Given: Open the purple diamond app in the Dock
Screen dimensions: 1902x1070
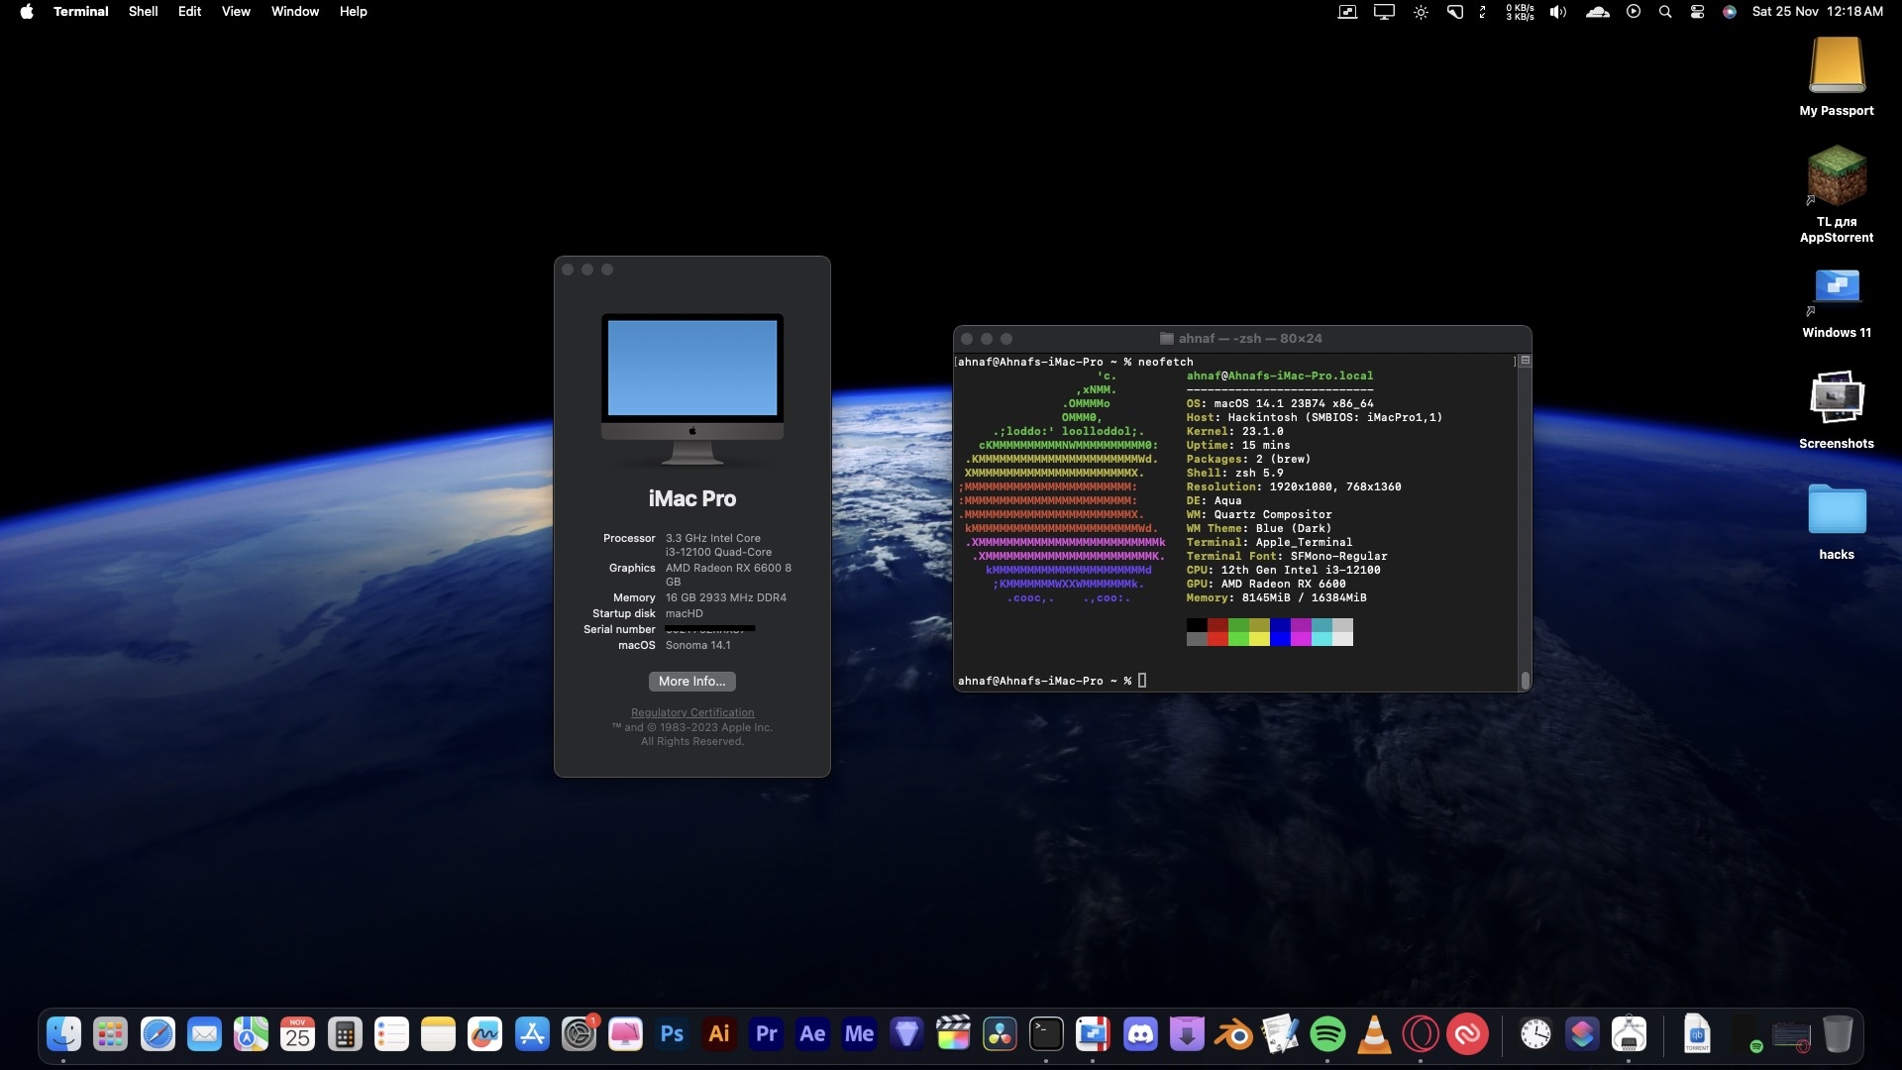Looking at the screenshot, I should tap(906, 1034).
